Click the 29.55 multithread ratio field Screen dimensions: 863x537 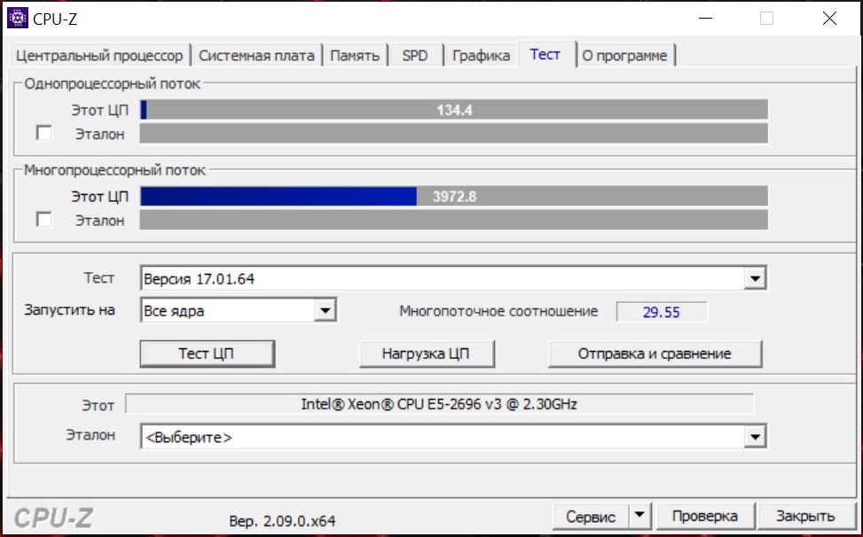[662, 312]
